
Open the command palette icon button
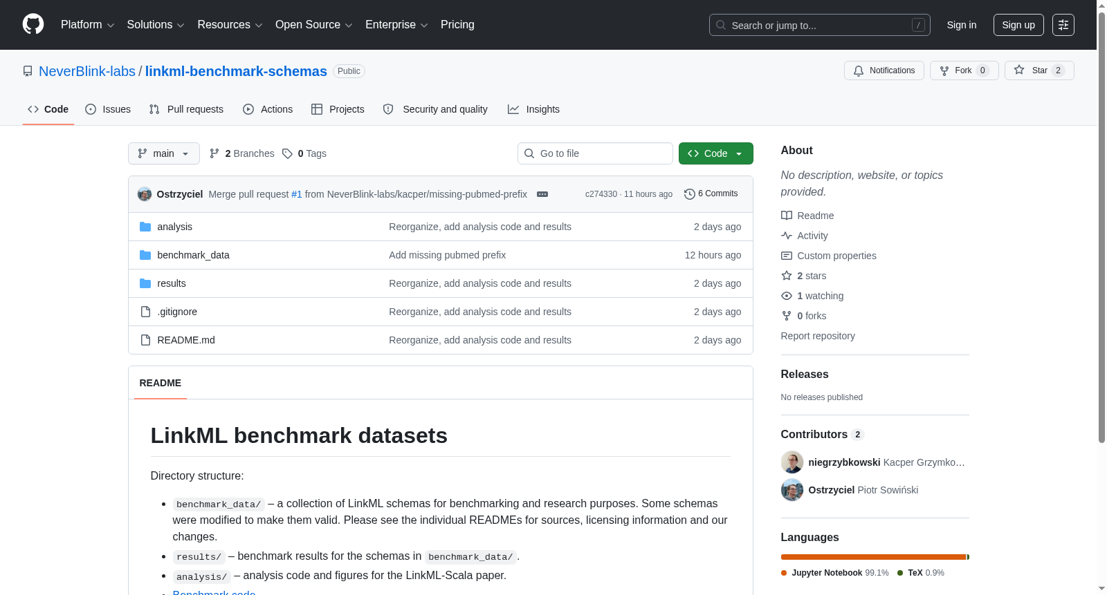pyautogui.click(x=1063, y=25)
